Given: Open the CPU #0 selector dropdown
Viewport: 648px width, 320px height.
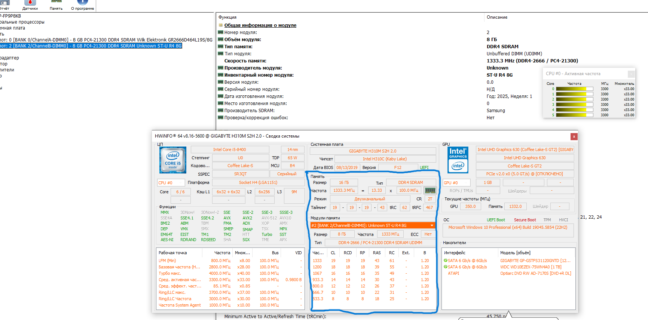Looking at the screenshot, I should 171,183.
